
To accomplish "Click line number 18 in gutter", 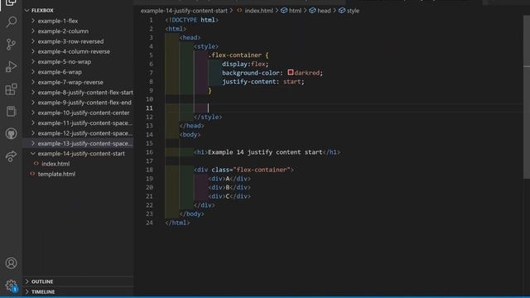I will [x=149, y=170].
